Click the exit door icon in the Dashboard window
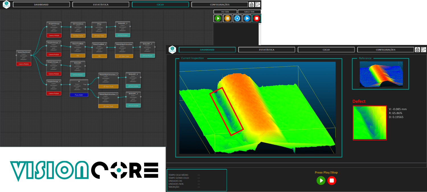The height and width of the screenshot is (192, 427). (424, 49)
